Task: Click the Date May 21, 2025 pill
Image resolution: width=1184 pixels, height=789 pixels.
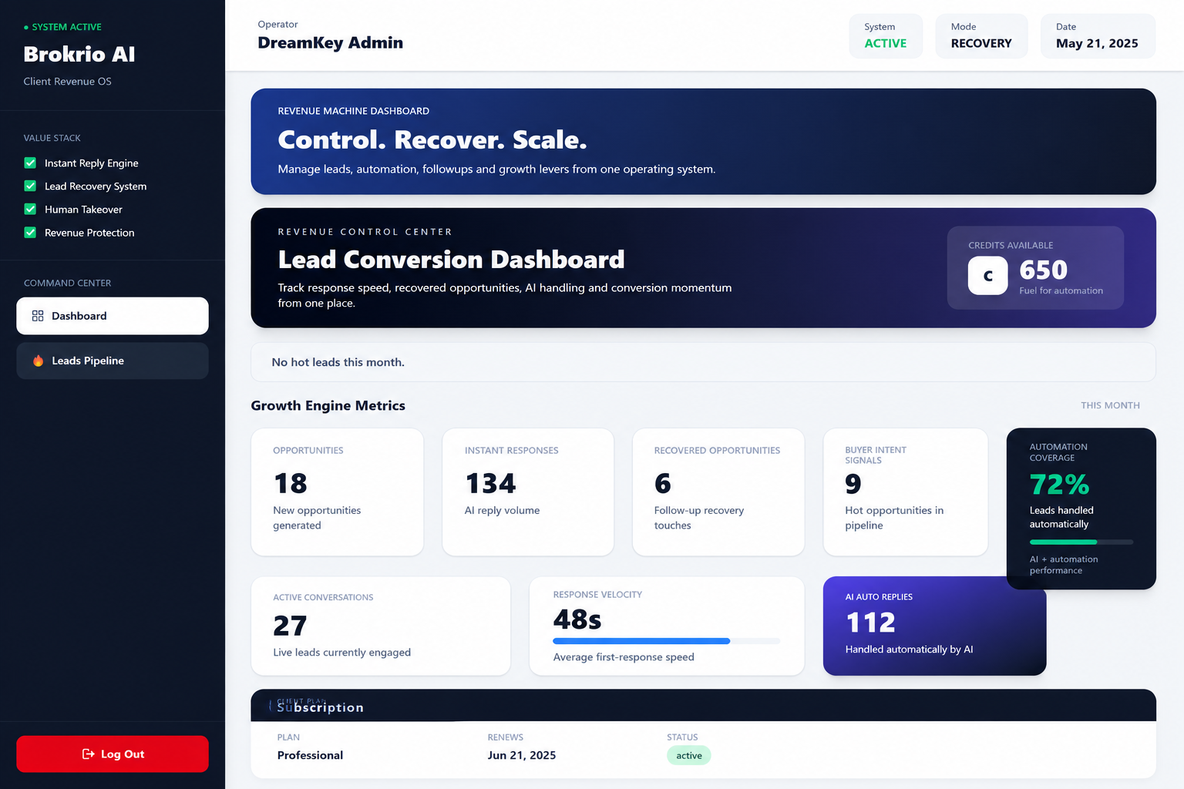Action: [x=1097, y=36]
